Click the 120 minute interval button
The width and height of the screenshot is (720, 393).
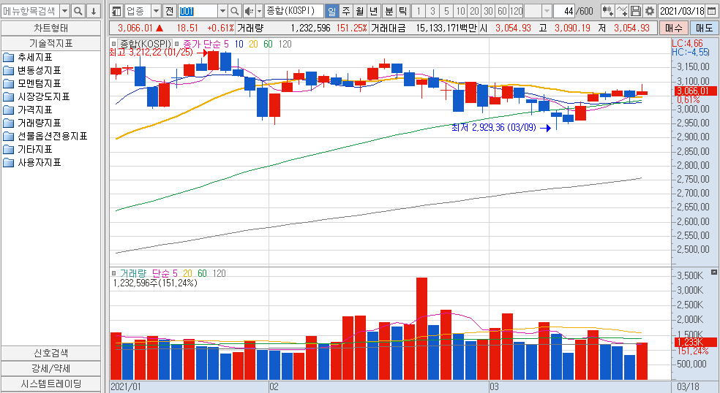point(516,11)
